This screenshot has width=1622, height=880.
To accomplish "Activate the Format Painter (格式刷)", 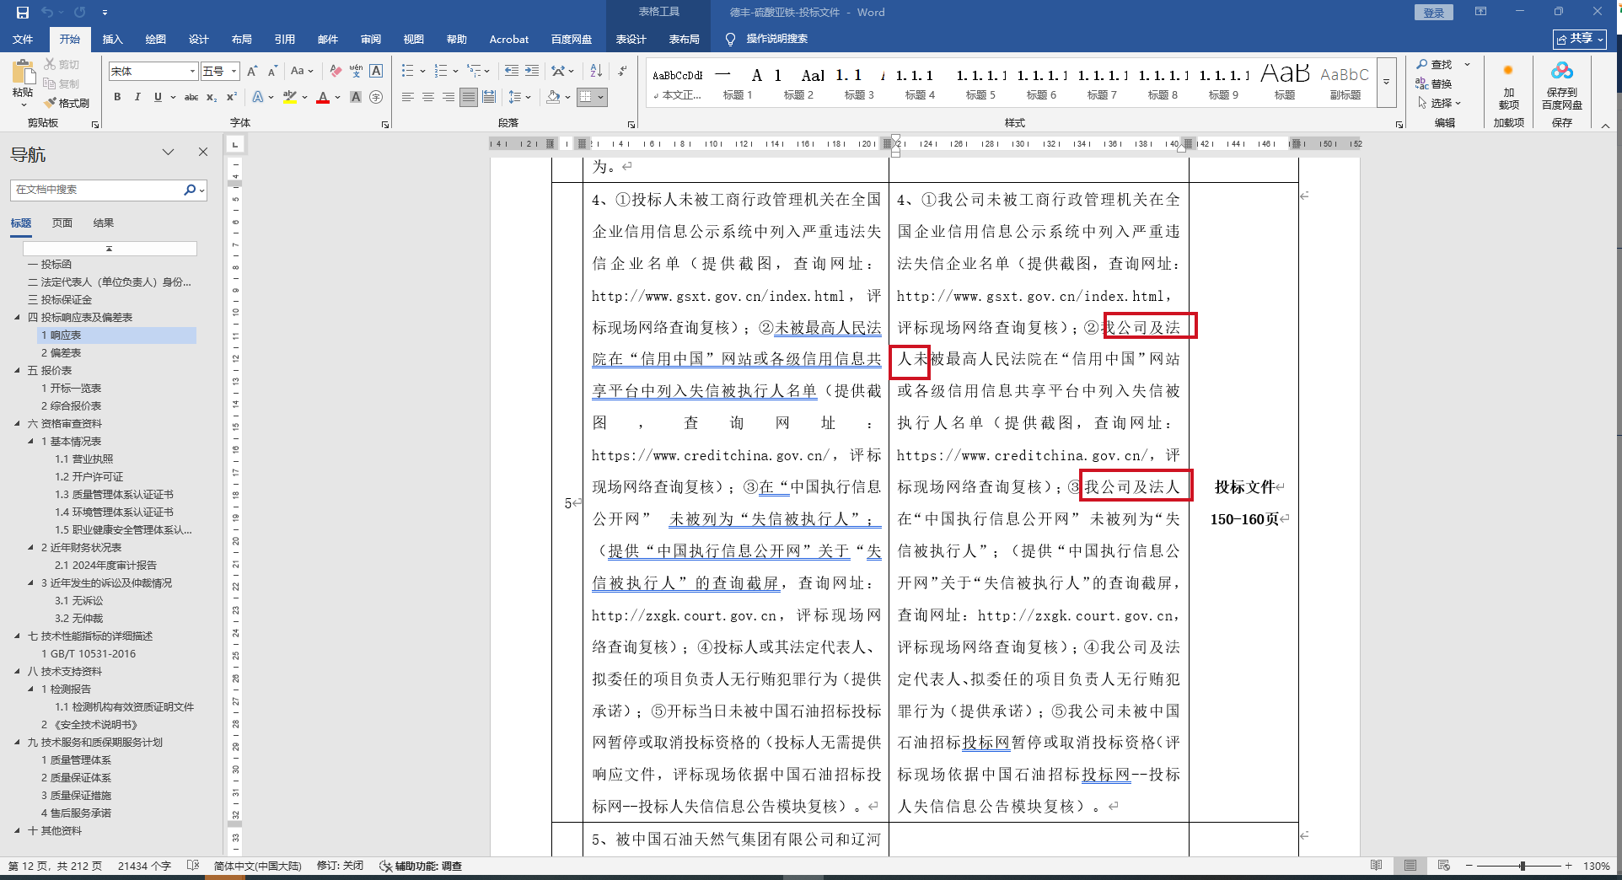I will 67,103.
